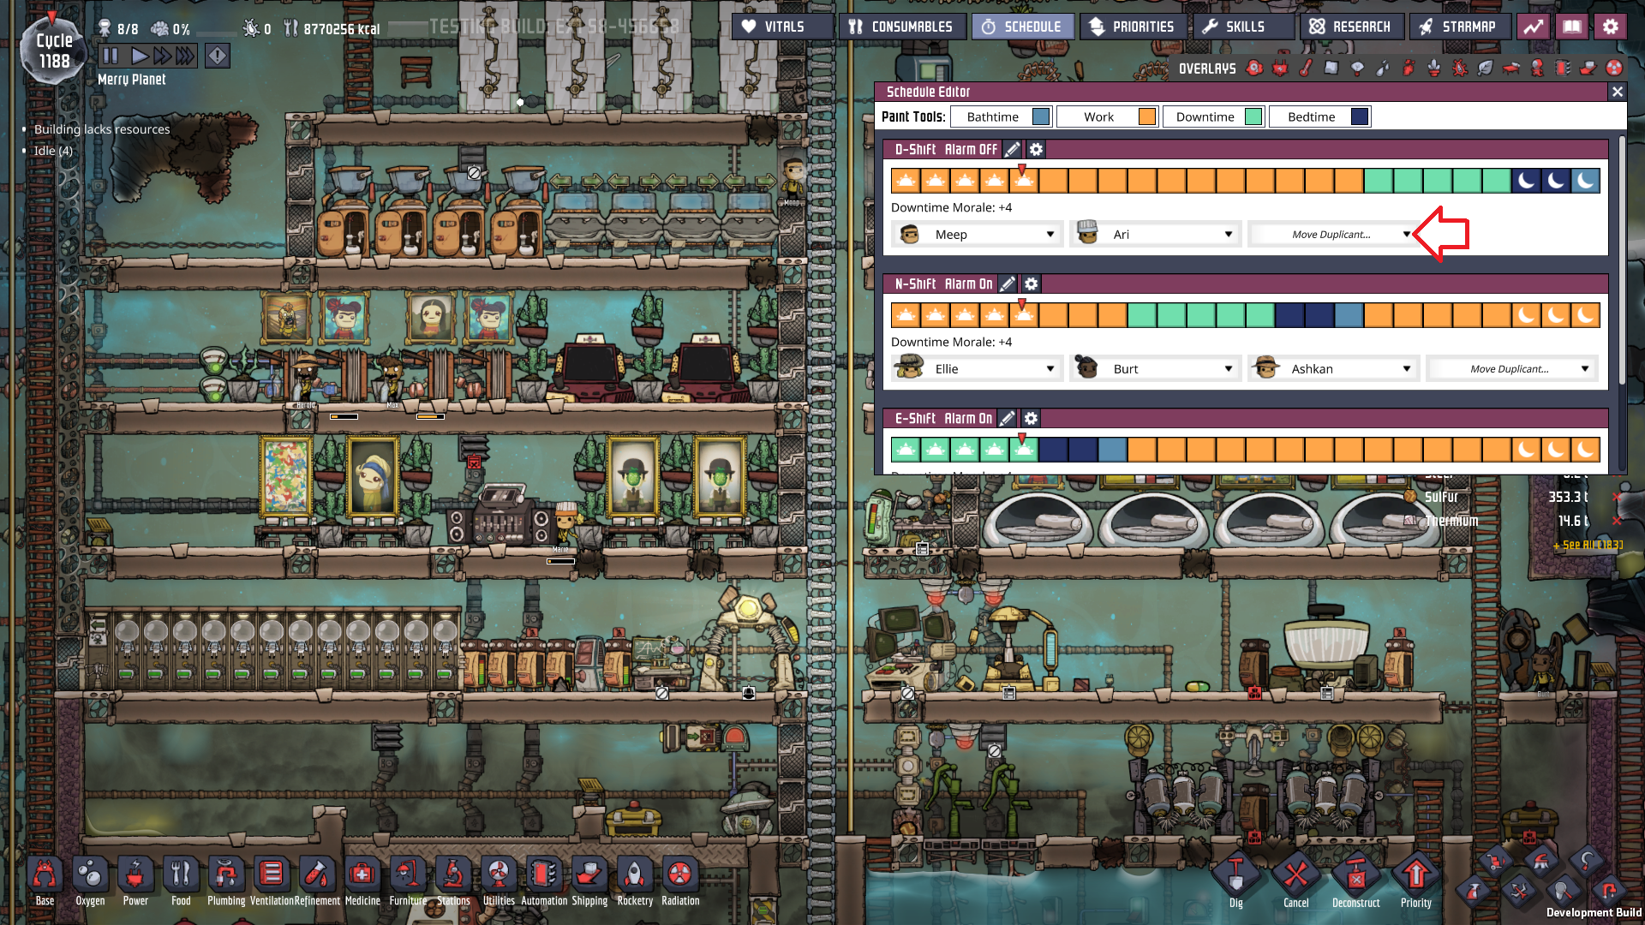1645x925 pixels.
Task: Open Ashkan's schedule assignment dropdown
Action: [1333, 369]
